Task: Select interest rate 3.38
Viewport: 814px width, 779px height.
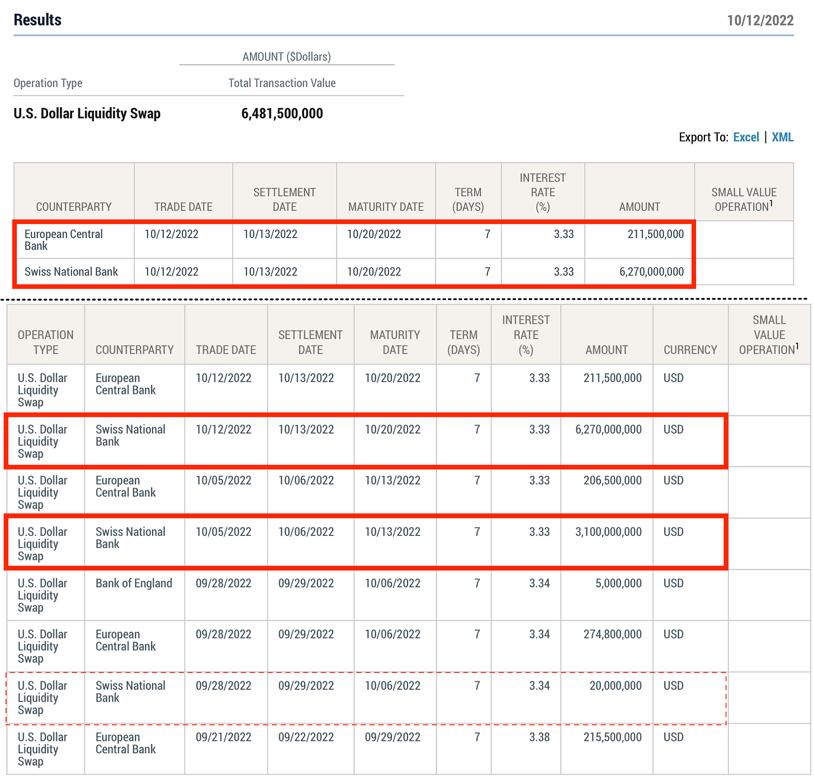Action: pos(539,737)
